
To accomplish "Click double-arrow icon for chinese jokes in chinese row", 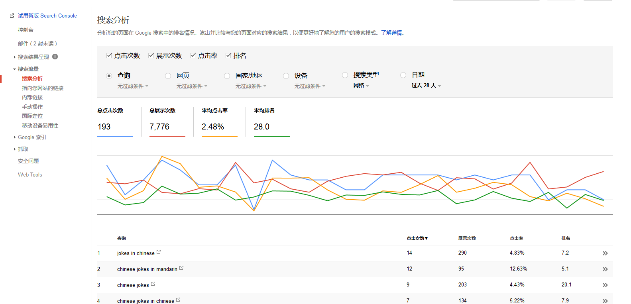I will point(605,301).
